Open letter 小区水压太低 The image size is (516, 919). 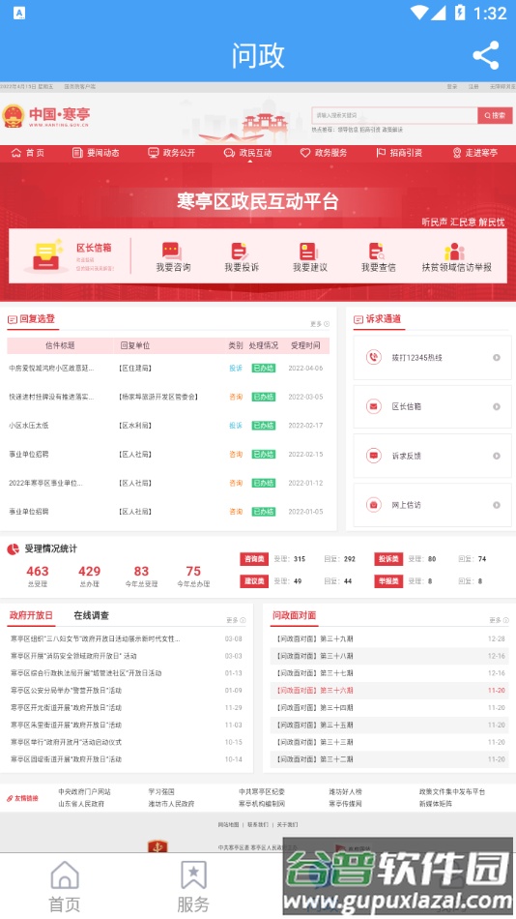(29, 426)
